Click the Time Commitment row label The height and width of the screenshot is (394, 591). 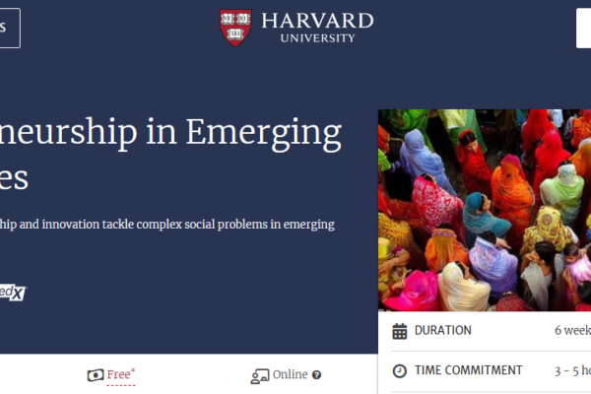pyautogui.click(x=468, y=371)
